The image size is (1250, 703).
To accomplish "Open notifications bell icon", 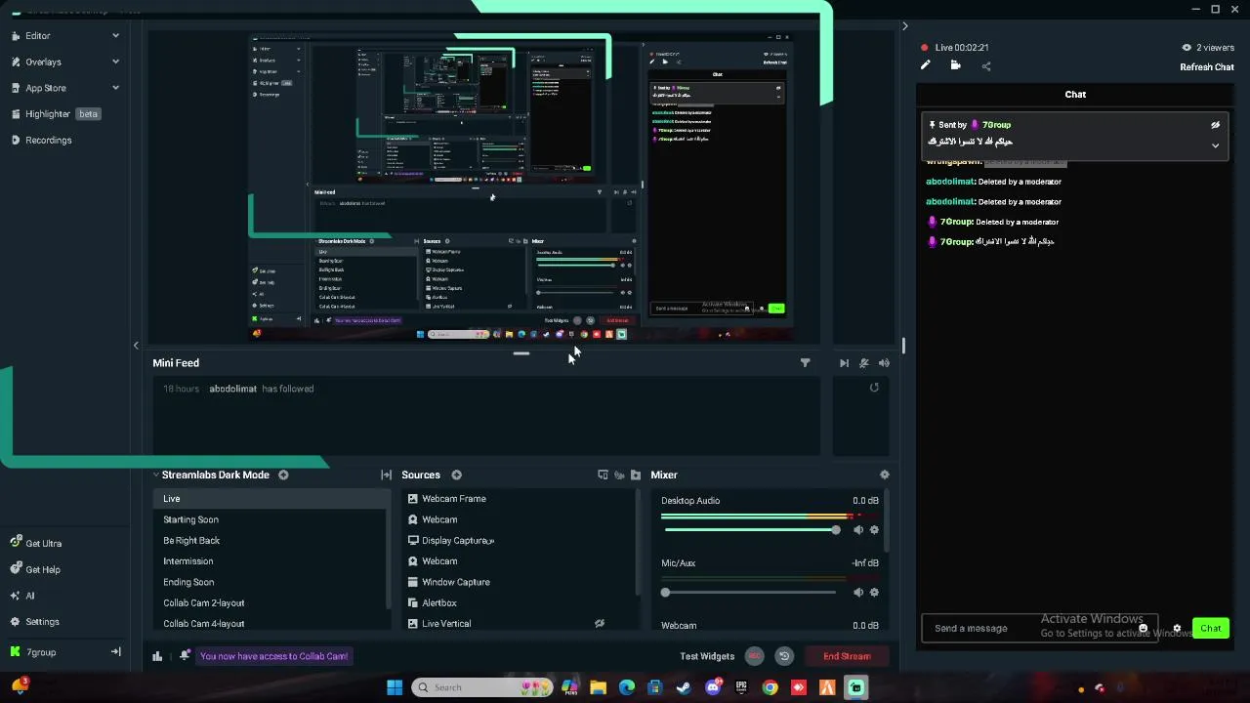I will (185, 656).
